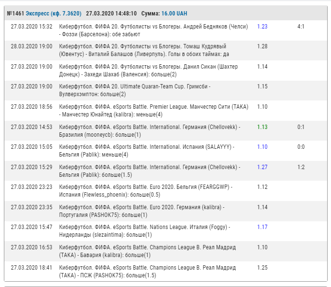
Task: Click bet number №1461 in header
Action: (15, 14)
